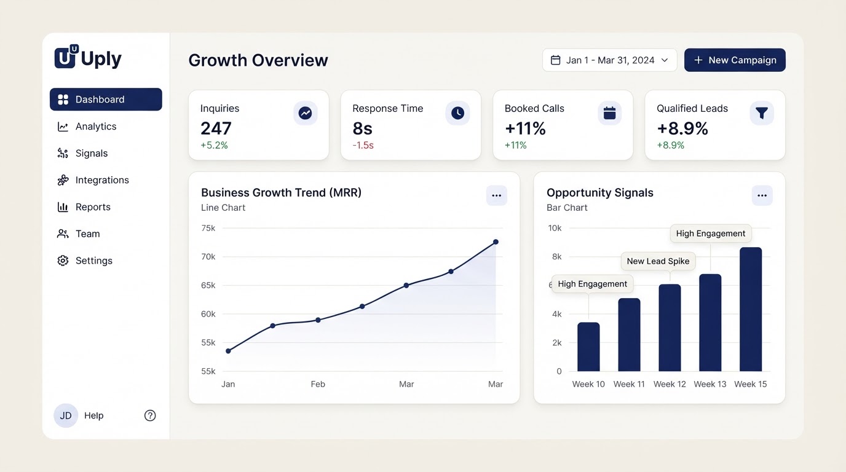Click the Response Time clock icon

coord(457,113)
